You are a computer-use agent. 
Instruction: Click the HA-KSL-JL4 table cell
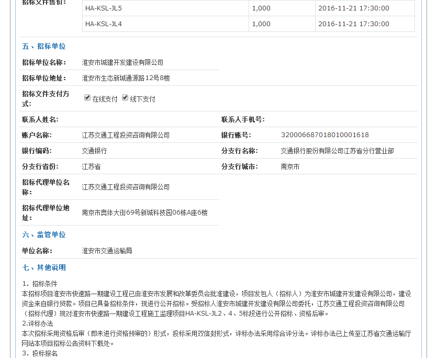coord(104,24)
